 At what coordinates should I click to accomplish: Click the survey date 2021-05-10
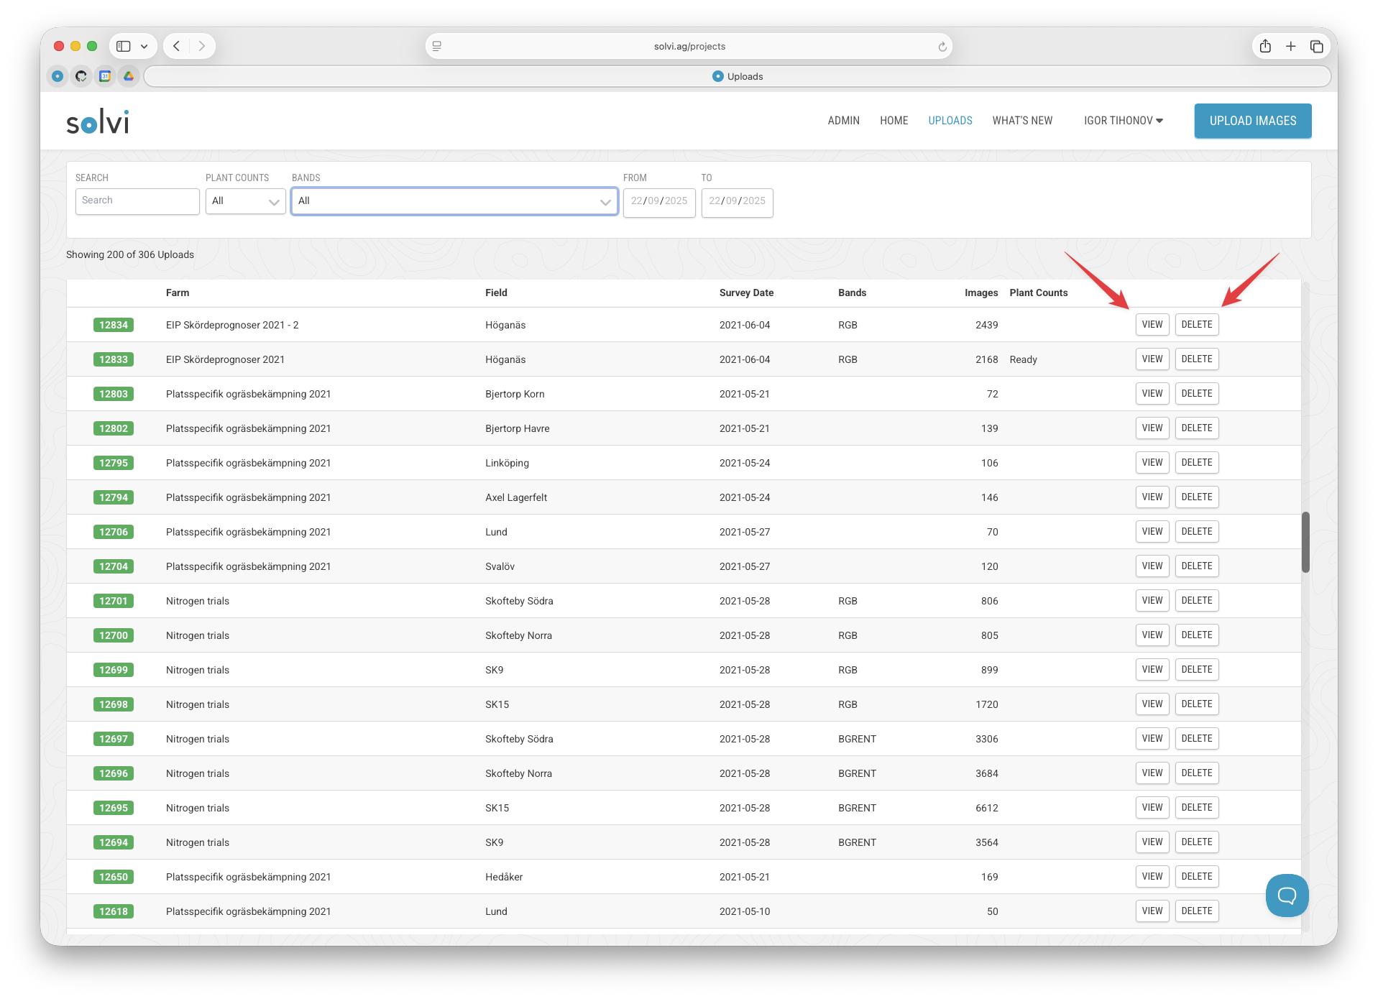(744, 911)
